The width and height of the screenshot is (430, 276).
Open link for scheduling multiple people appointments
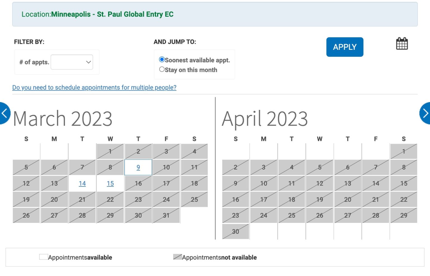[94, 88]
